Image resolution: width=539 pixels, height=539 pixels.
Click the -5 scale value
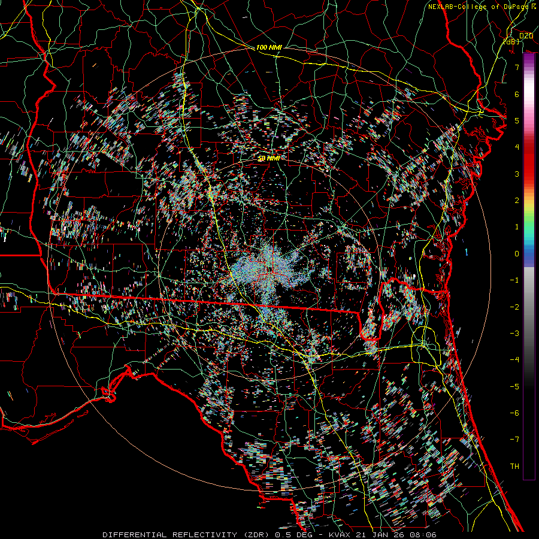[x=514, y=386]
